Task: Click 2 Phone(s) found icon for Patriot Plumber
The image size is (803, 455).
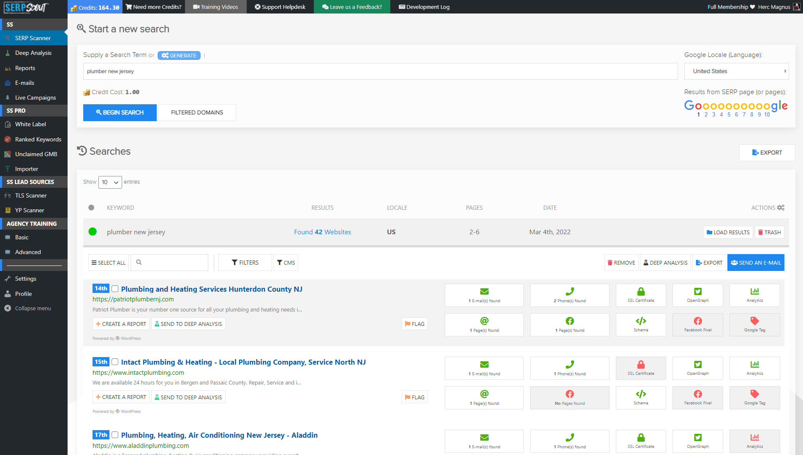Action: pos(570,292)
